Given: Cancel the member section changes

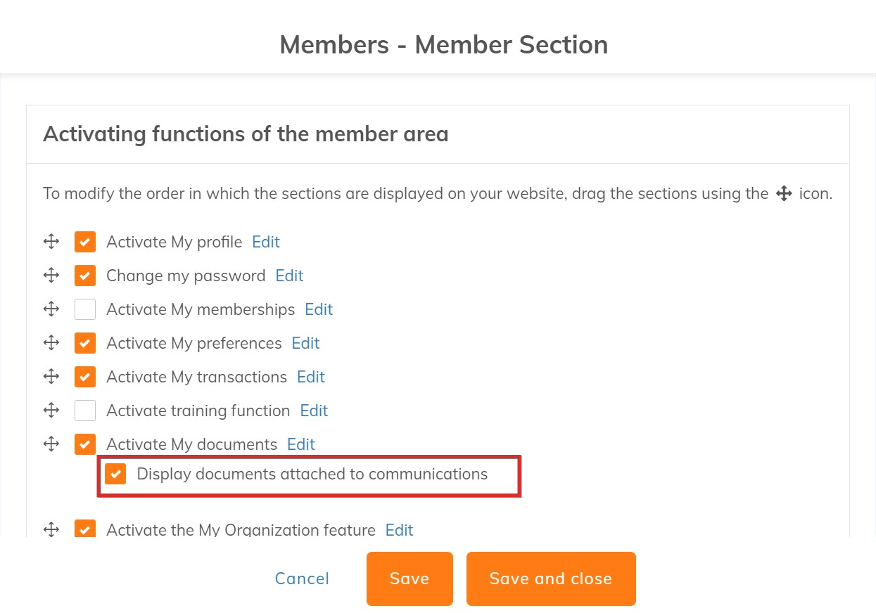Looking at the screenshot, I should click(x=302, y=579).
